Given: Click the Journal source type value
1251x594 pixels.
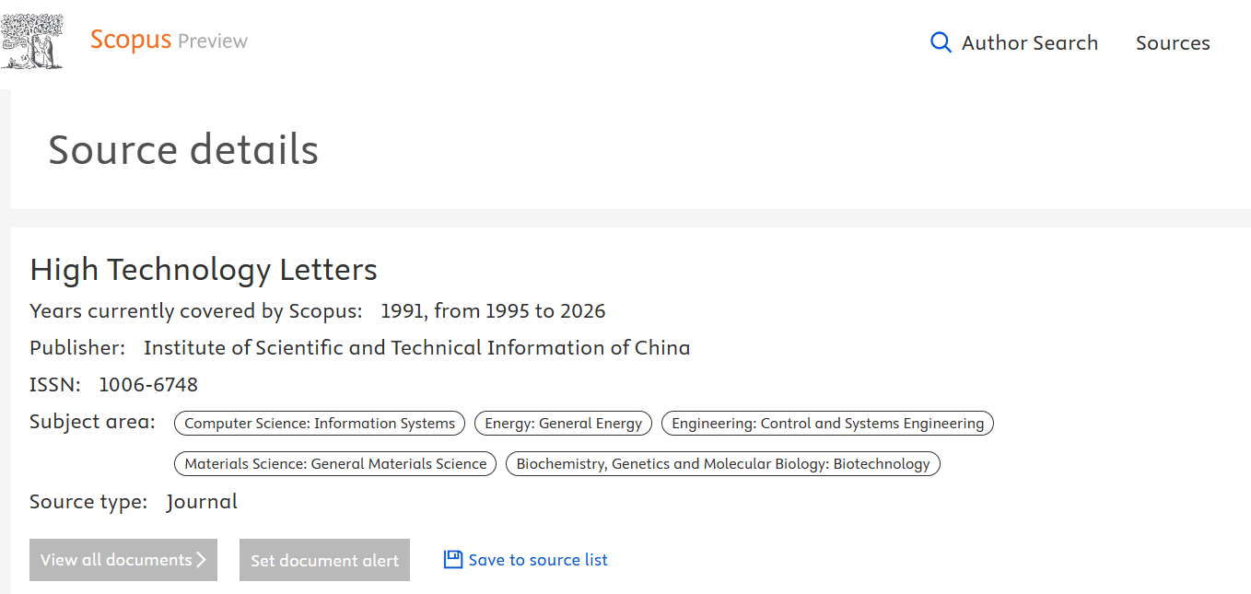Looking at the screenshot, I should tap(202, 502).
